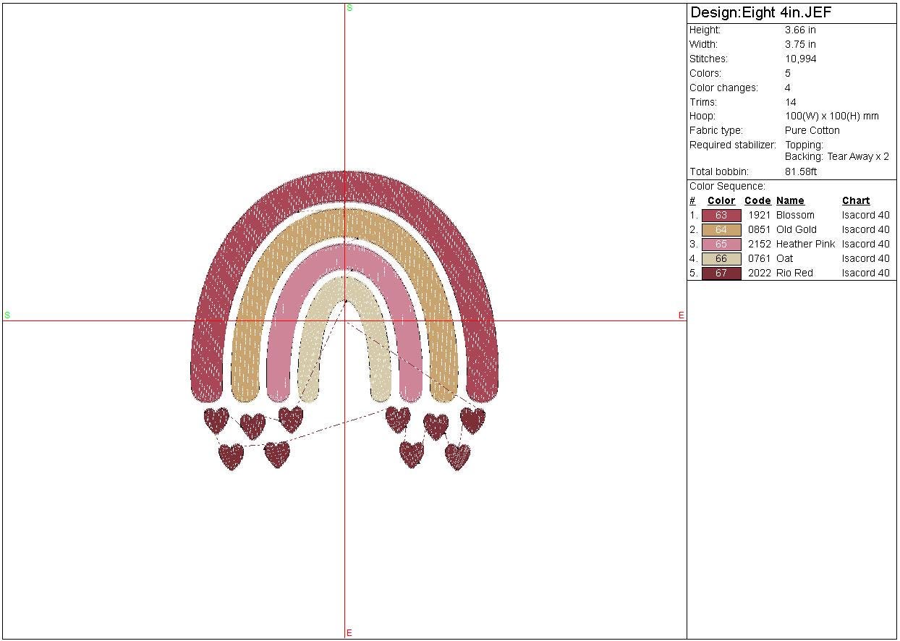Select the Old Gold swatch numbered 64
The image size is (900, 641).
[721, 229]
